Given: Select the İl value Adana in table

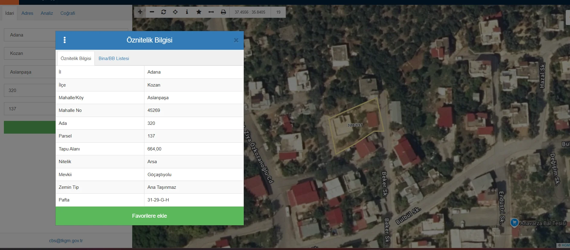Looking at the screenshot, I should coord(154,72).
